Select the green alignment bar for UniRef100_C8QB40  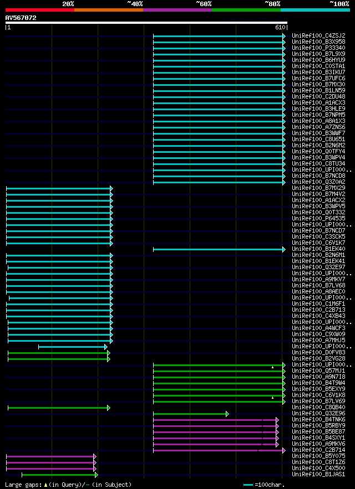(59, 408)
